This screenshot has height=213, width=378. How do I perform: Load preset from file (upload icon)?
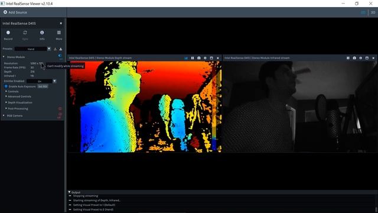(x=55, y=49)
